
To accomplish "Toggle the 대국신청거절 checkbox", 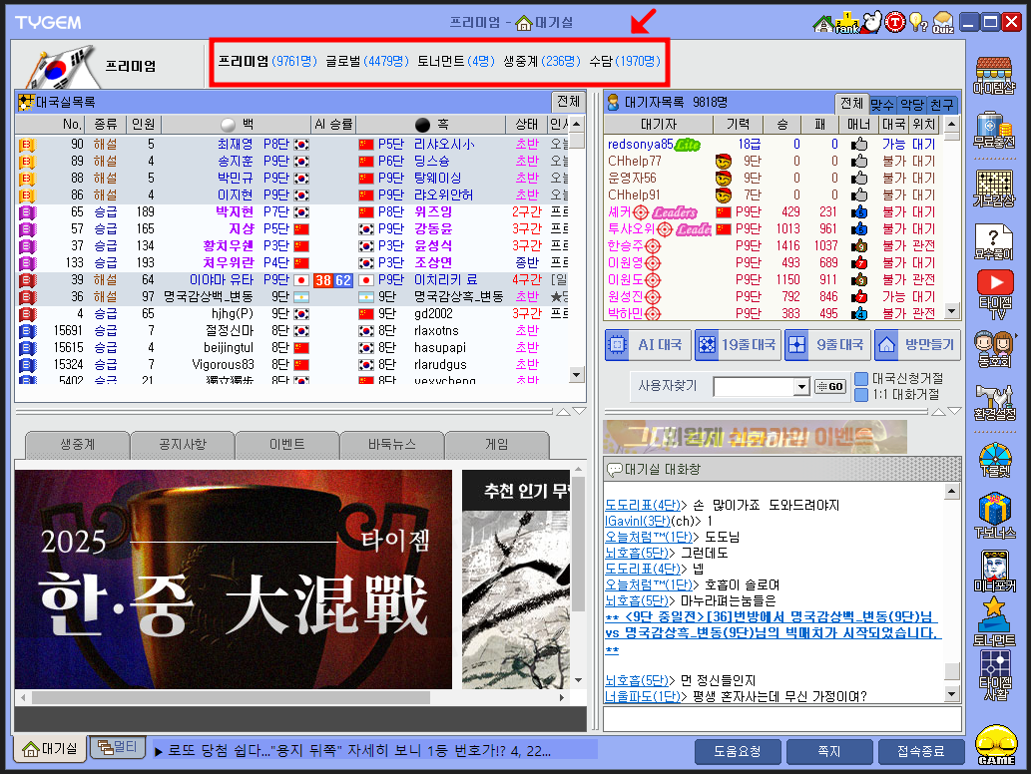I will (x=860, y=378).
